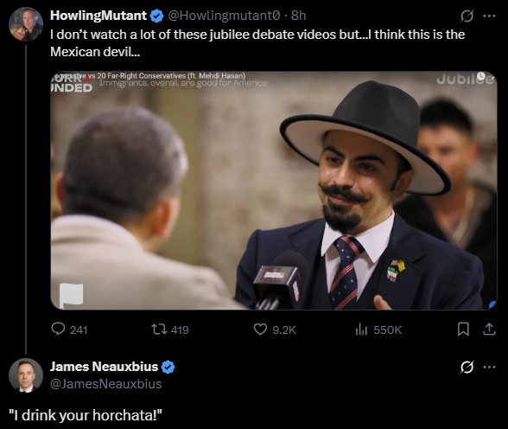View analytics via the 550K views icon
Viewport: 508px width, 429px height.
(361, 330)
